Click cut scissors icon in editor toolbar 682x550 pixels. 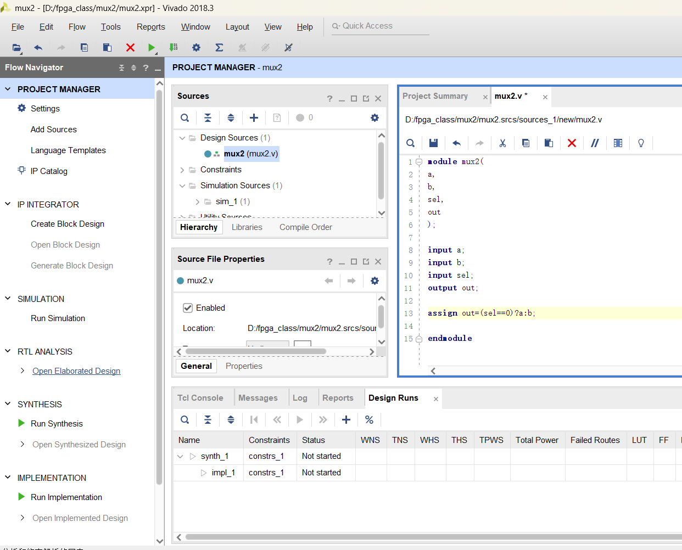click(502, 143)
